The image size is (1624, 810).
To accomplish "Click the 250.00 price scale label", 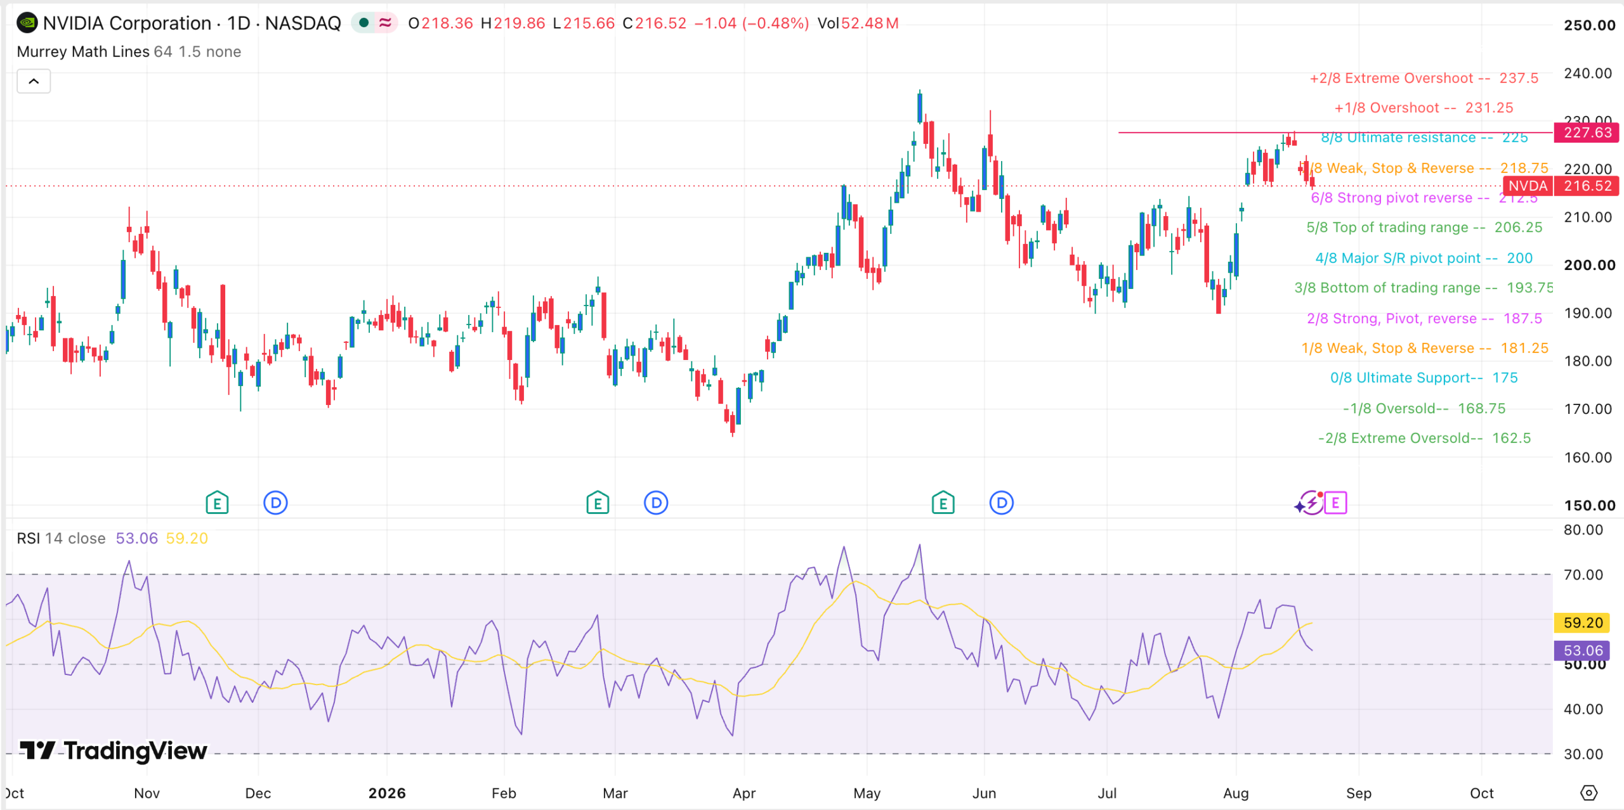I will pyautogui.click(x=1589, y=25).
